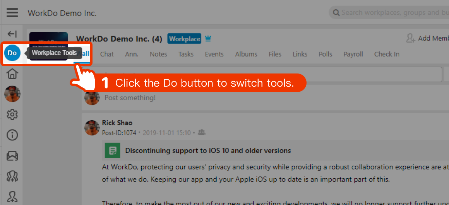Open the Notes tab
Image resolution: width=449 pixels, height=205 pixels.
coord(158,54)
